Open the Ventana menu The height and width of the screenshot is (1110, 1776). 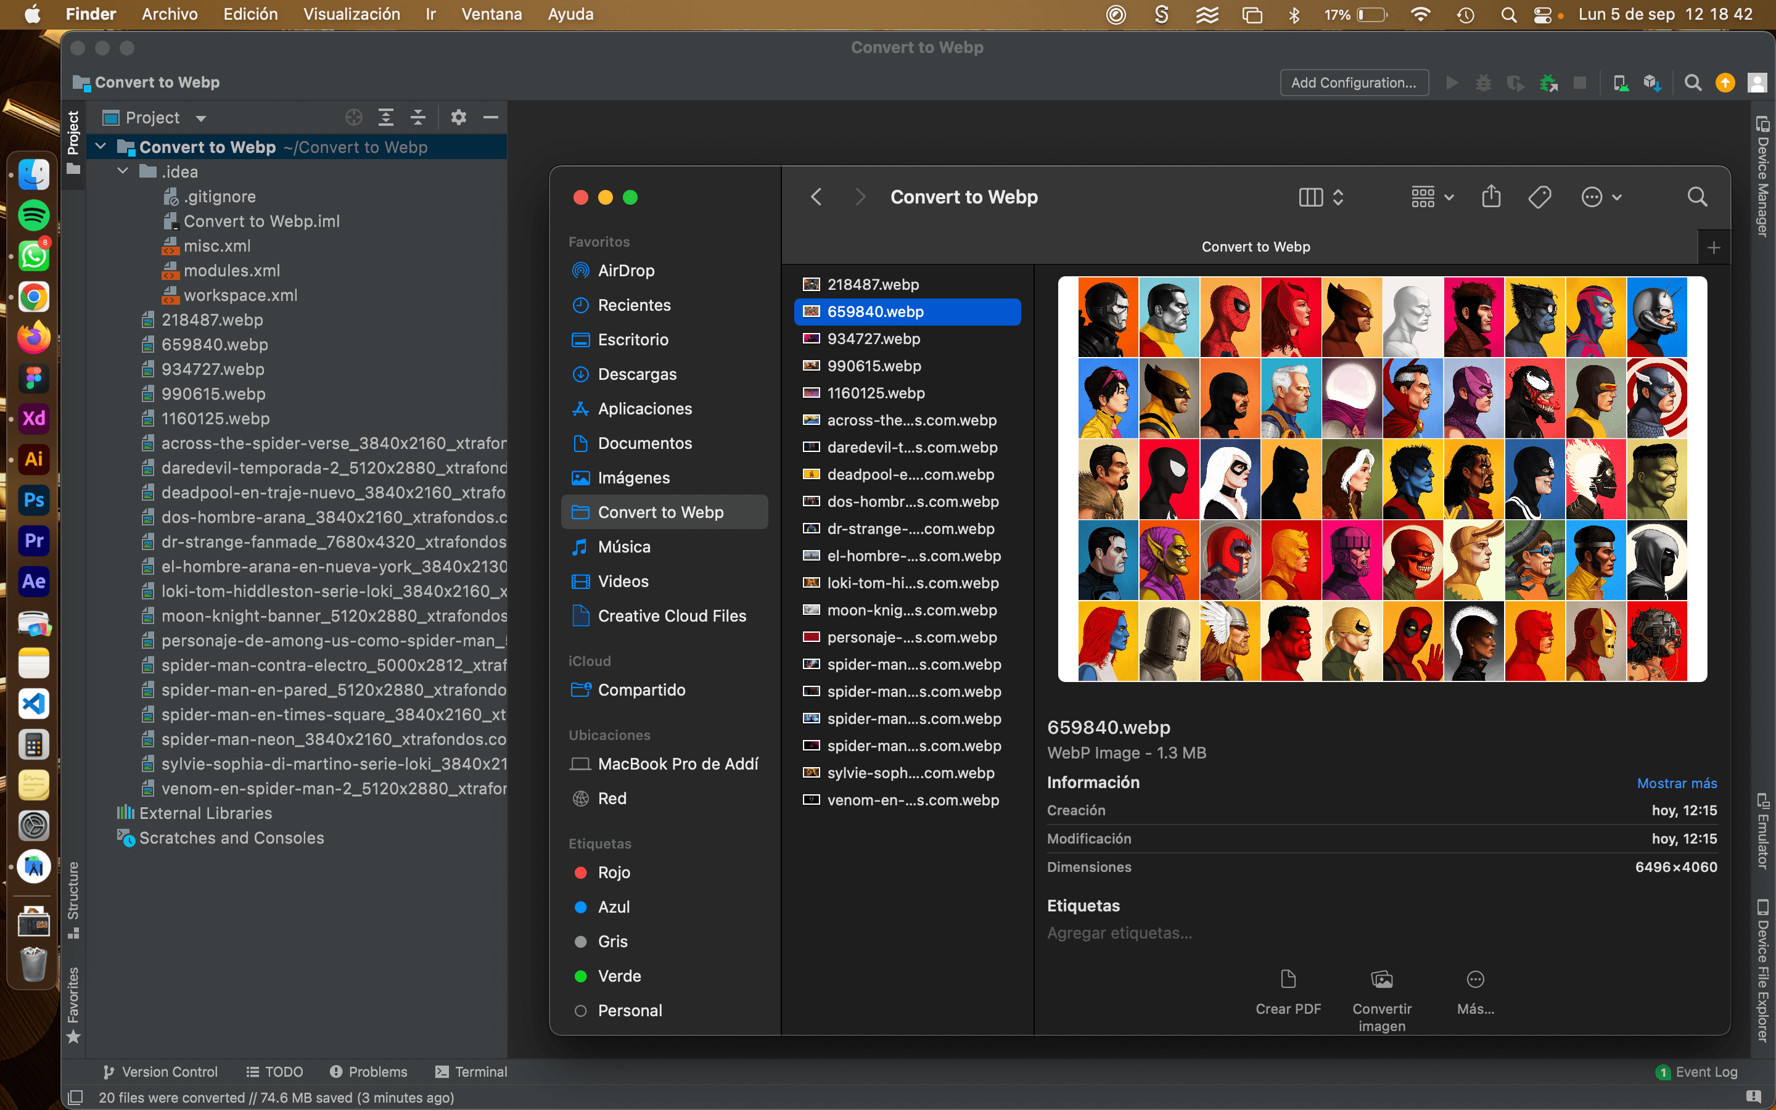pyautogui.click(x=491, y=15)
